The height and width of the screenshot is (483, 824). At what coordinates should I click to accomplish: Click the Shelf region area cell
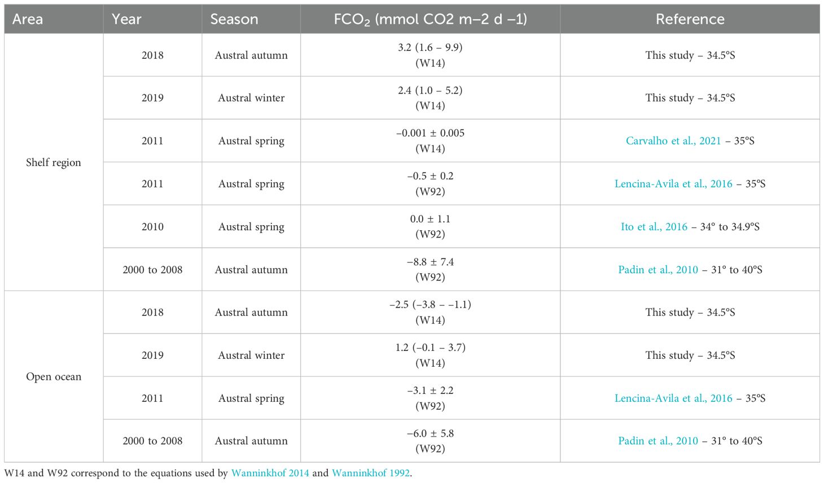(x=54, y=163)
